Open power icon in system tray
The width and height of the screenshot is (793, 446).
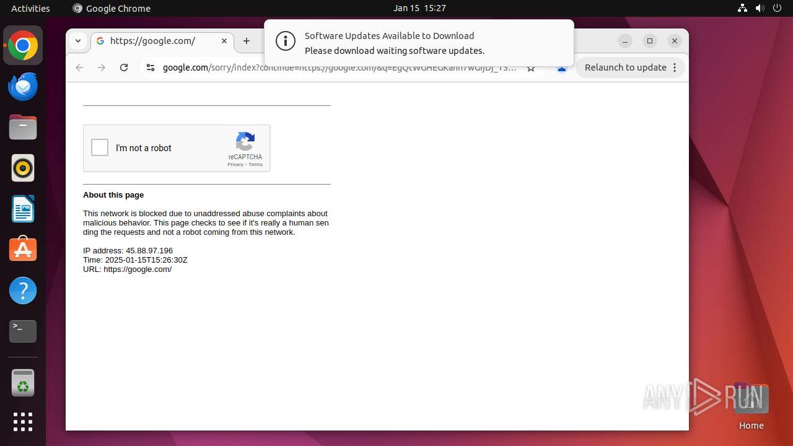[x=777, y=8]
